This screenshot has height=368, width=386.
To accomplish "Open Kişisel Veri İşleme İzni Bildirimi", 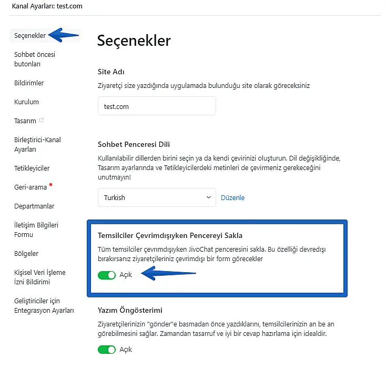I will 40,277.
